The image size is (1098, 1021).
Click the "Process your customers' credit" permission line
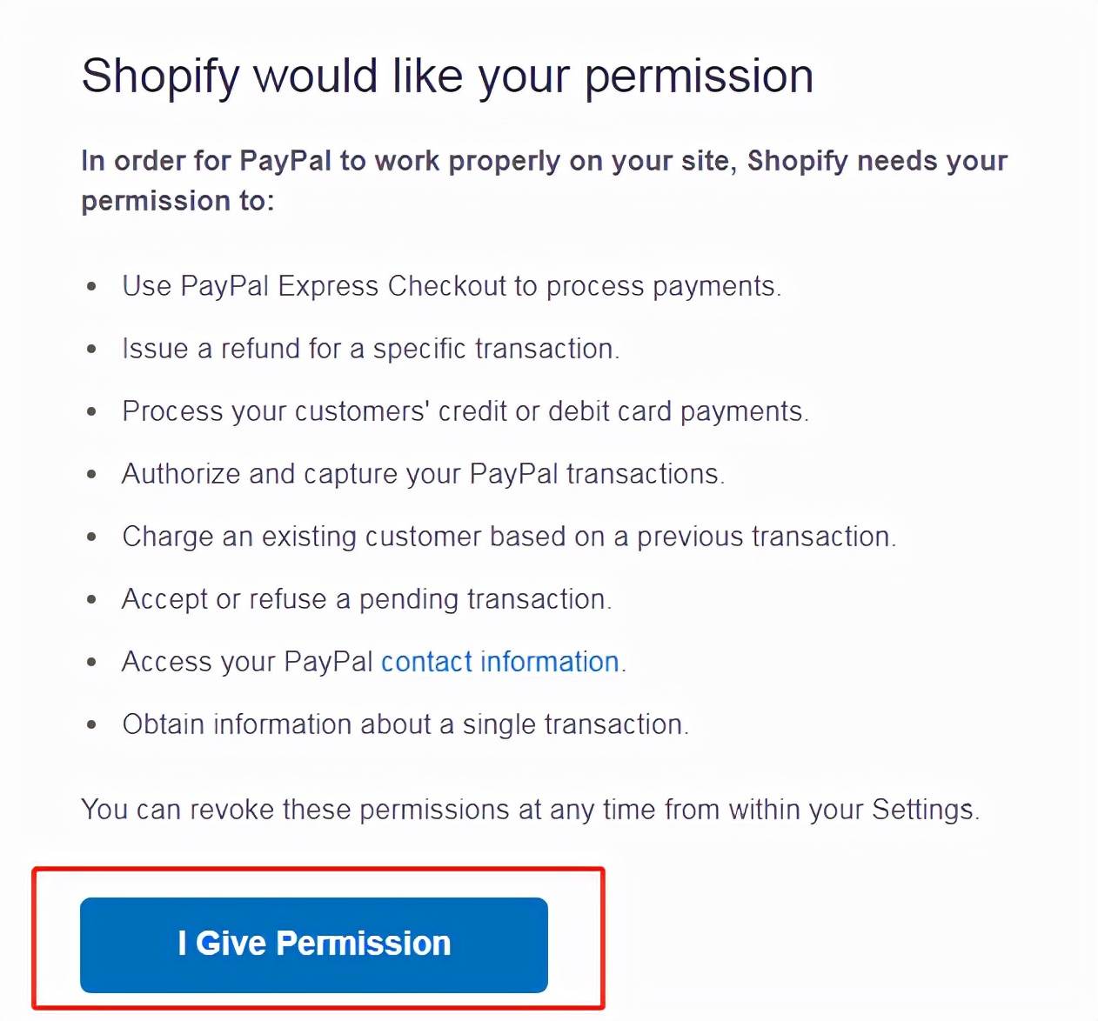click(x=465, y=411)
